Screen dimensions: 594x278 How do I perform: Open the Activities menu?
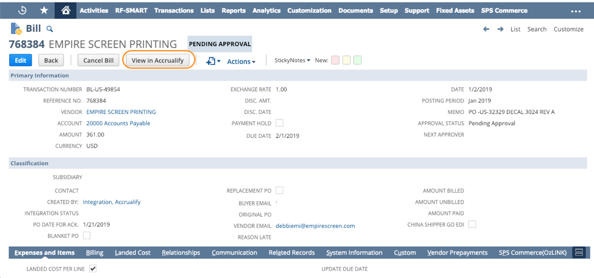pyautogui.click(x=94, y=10)
